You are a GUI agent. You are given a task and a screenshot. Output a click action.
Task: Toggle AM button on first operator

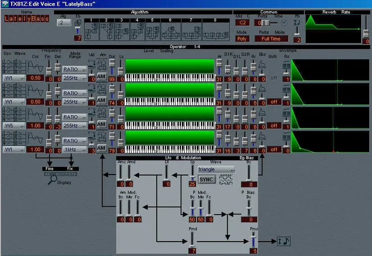(x=101, y=76)
